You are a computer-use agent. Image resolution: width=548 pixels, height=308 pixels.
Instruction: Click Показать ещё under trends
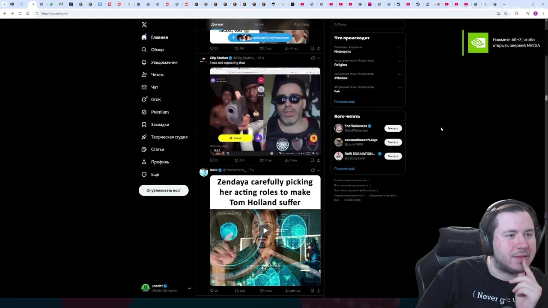[x=344, y=102]
